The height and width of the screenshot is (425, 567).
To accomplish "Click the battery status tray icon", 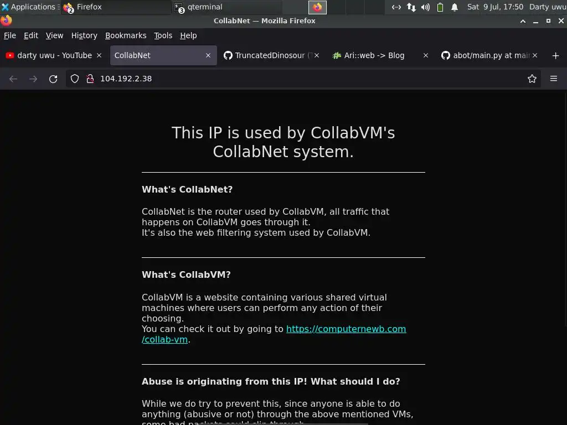I will coord(440,7).
